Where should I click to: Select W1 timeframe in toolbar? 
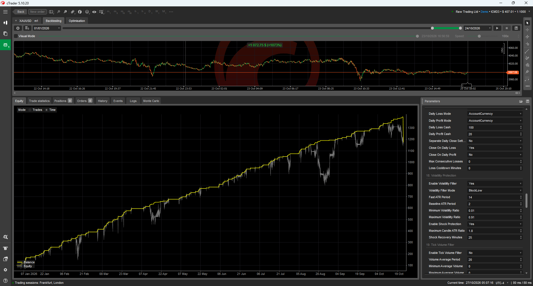pos(157,12)
